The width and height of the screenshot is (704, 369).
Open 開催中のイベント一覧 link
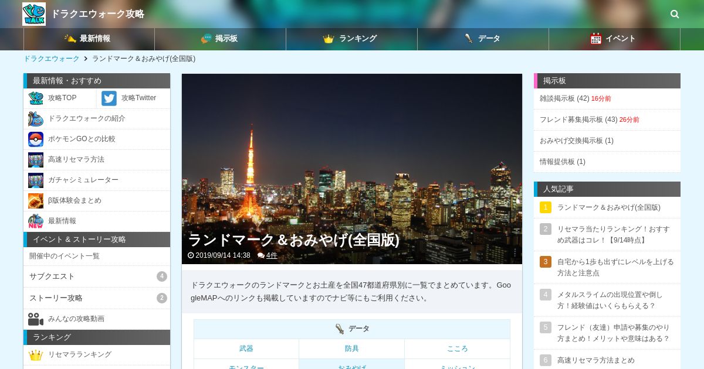coord(97,256)
